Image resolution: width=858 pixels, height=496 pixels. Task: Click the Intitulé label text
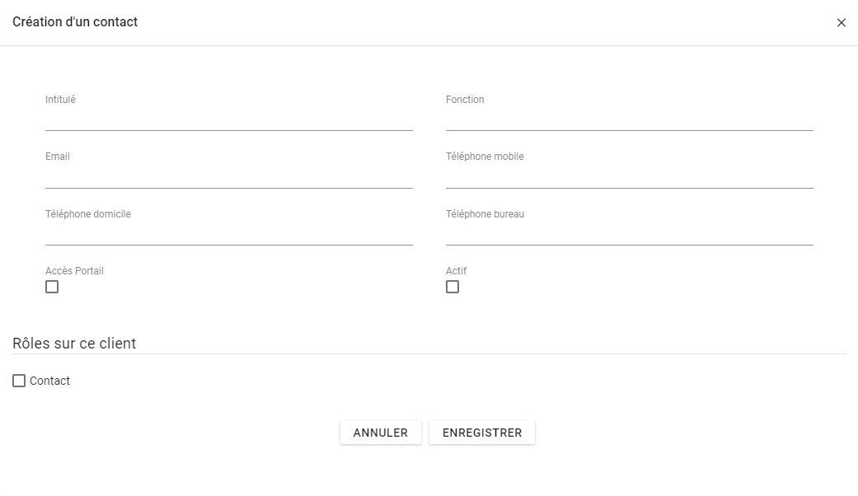[x=60, y=100]
